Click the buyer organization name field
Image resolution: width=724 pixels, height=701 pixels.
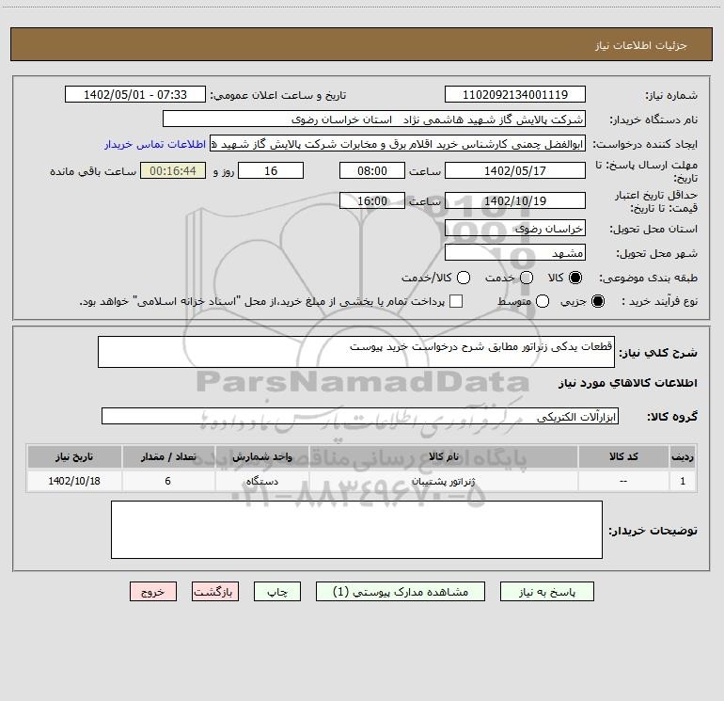(x=374, y=119)
